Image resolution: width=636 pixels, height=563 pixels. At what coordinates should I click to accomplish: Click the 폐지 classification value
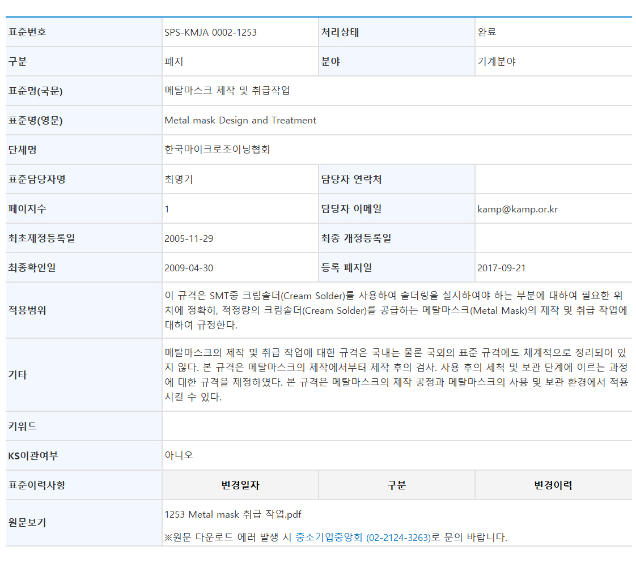coord(174,62)
